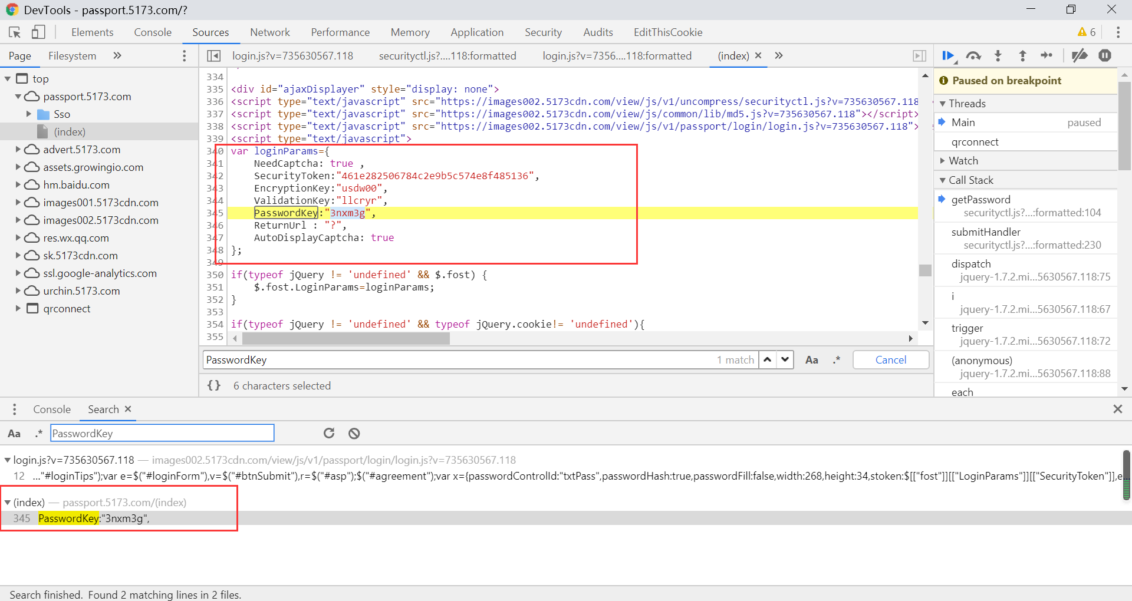Viewport: 1132px width, 601px height.
Task: Select the qrconnect thread
Action: pos(1026,142)
